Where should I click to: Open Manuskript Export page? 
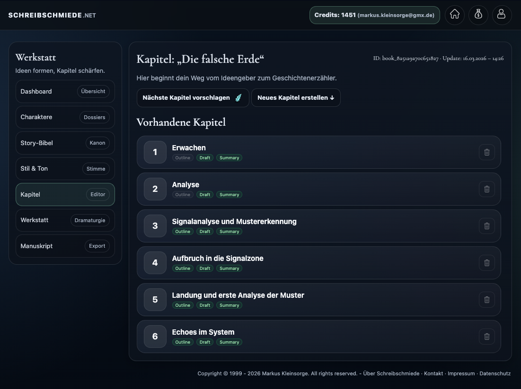pyautogui.click(x=65, y=246)
